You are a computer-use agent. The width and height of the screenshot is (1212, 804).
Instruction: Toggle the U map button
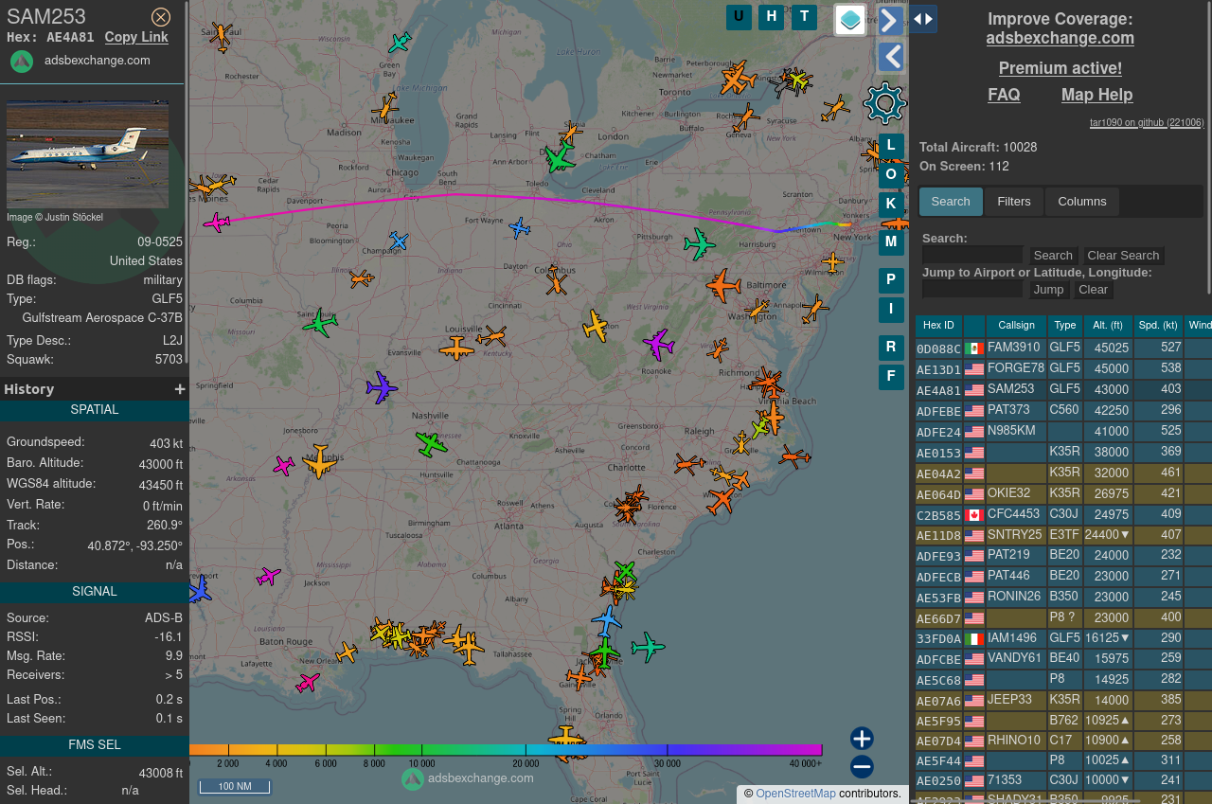click(x=739, y=17)
